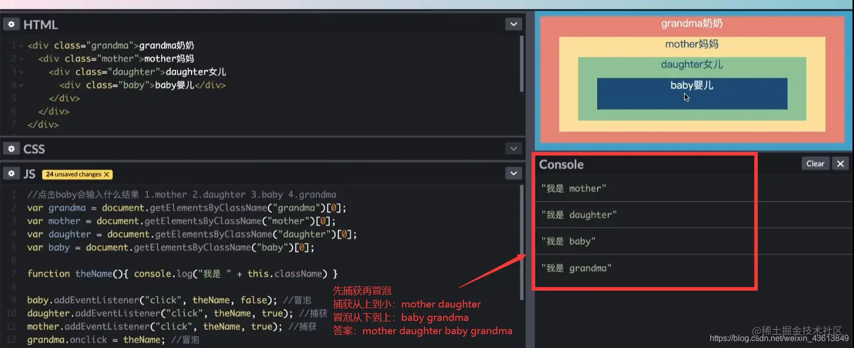The image size is (854, 348).
Task: Open JS editor settings gear
Action: point(11,174)
